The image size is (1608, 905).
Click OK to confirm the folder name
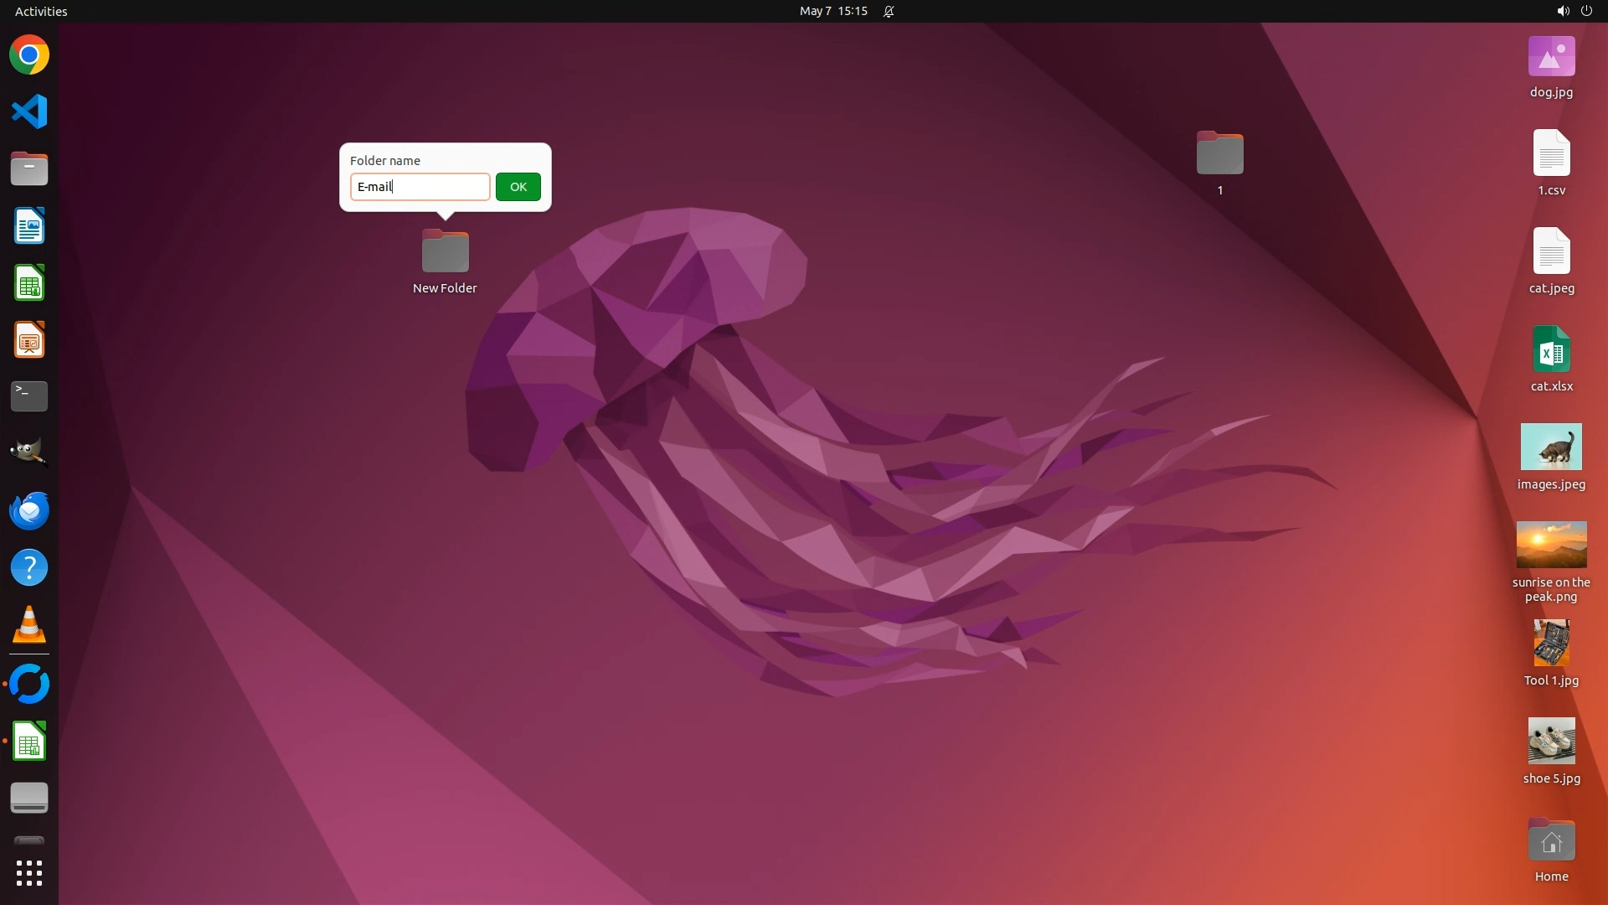(518, 187)
